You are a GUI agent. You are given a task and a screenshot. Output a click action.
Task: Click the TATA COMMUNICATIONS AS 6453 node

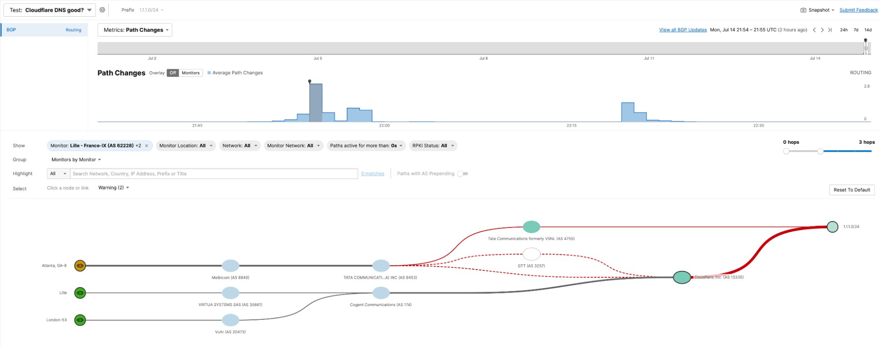[x=381, y=266]
